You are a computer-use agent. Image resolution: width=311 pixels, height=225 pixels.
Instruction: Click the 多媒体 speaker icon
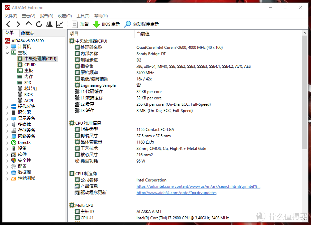14,125
